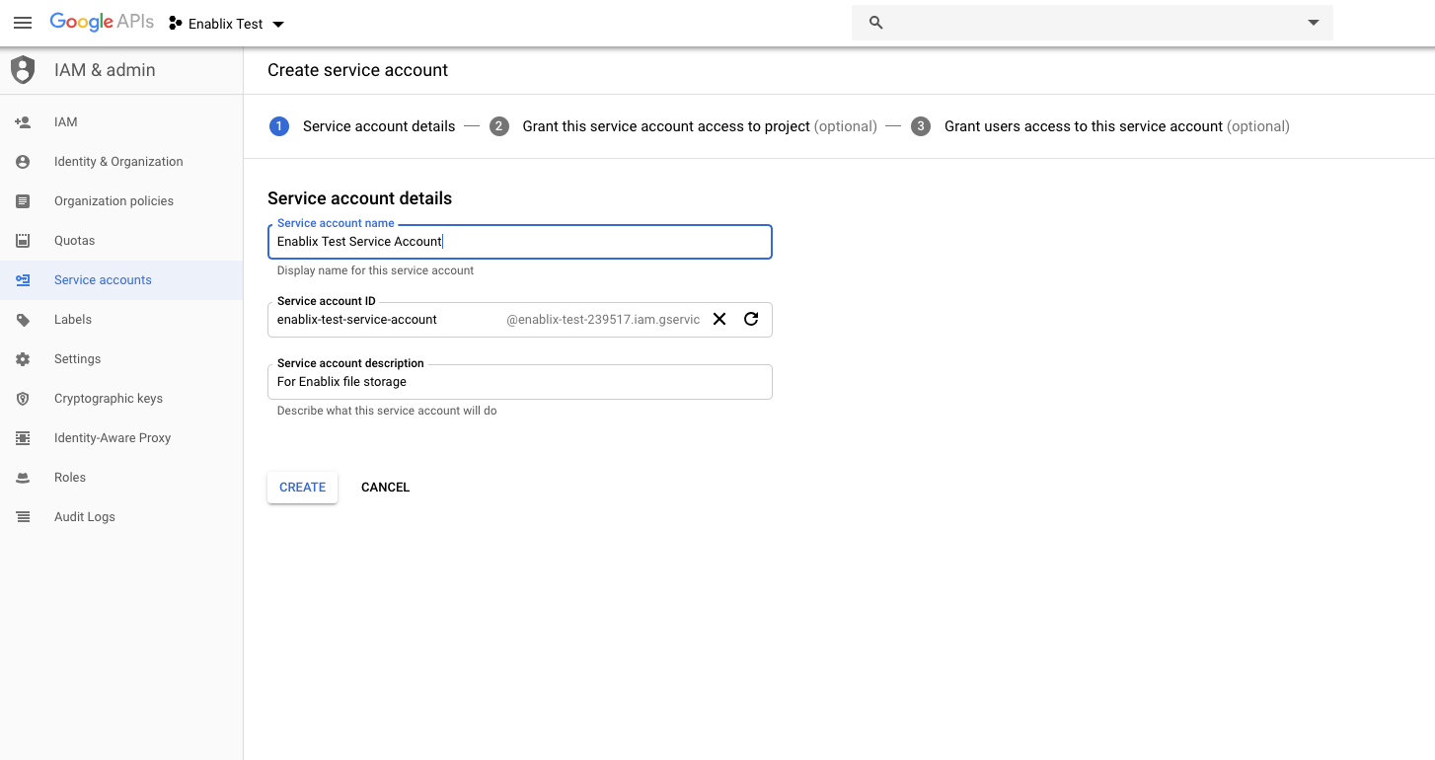
Task: Click the Service account details section heading
Action: [360, 198]
